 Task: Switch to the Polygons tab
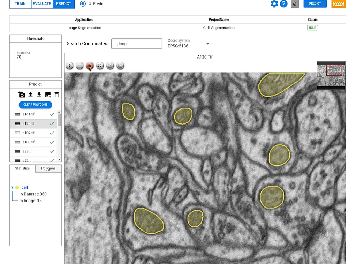(48, 168)
